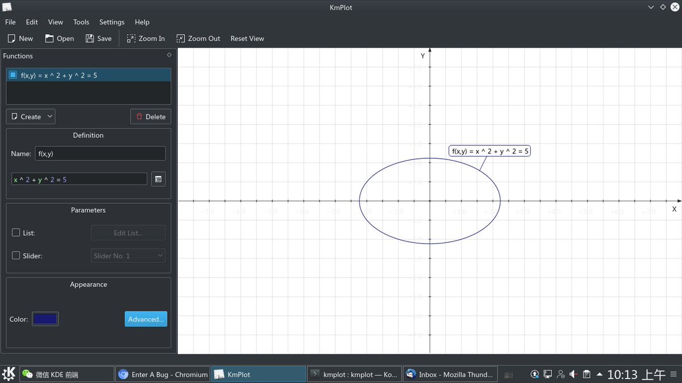Float the Functions panel via diamond icon
The image size is (682, 383).
[x=169, y=55]
